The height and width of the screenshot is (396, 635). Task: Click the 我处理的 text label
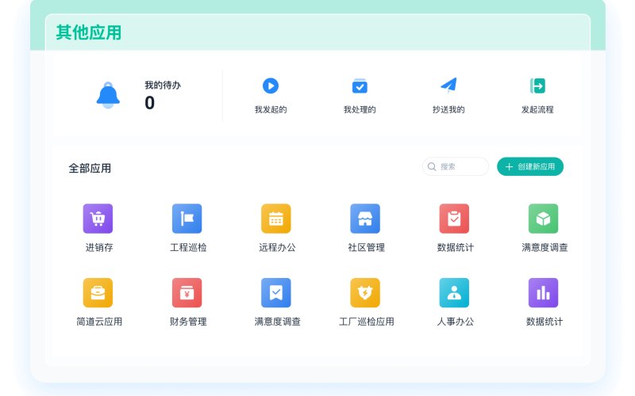pos(360,109)
